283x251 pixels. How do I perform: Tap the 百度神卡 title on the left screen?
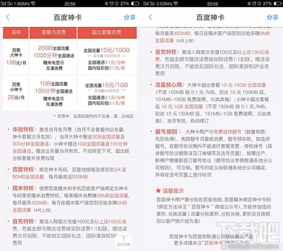68,18
